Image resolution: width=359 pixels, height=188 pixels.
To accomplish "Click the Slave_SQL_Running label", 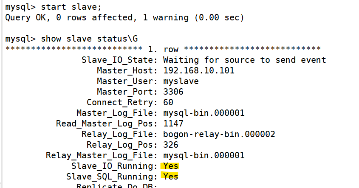I will coord(112,177).
